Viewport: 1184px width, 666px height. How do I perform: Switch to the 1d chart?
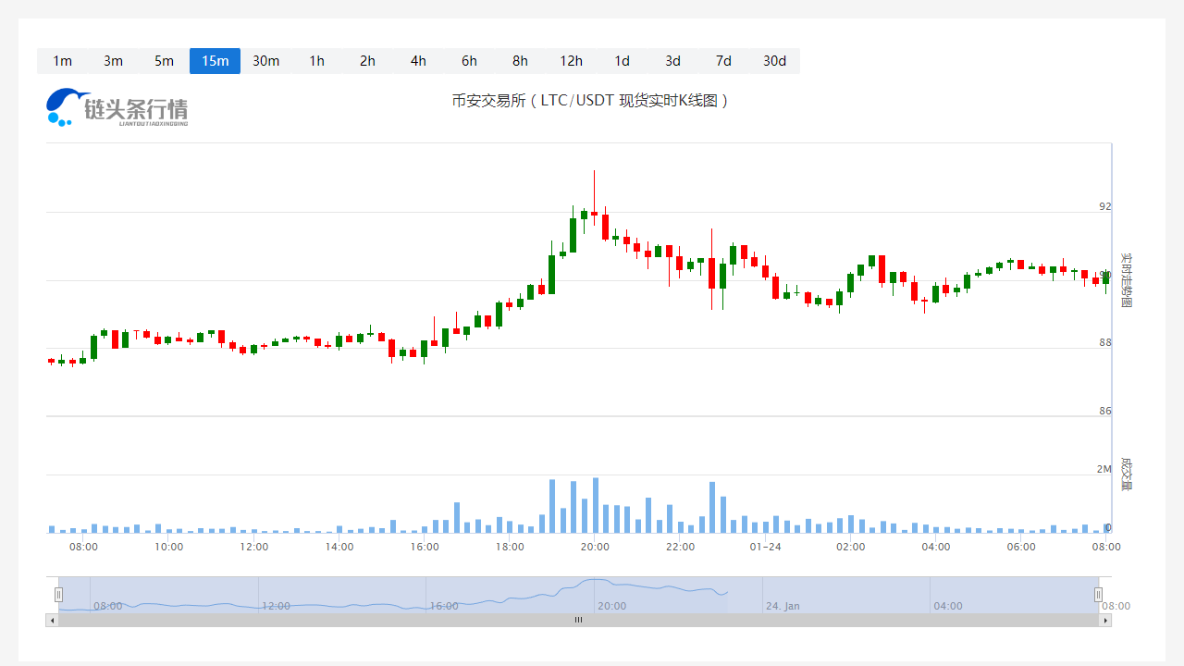[622, 61]
